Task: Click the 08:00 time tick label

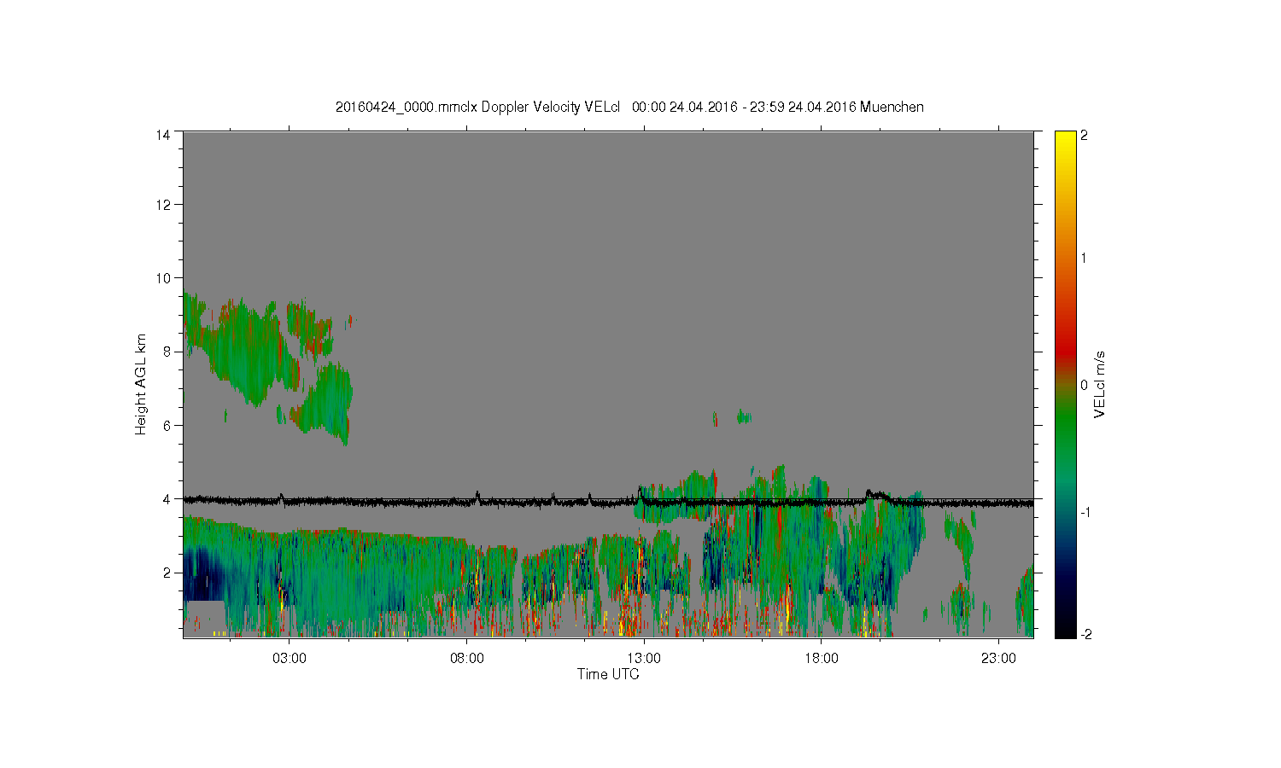Action: (x=467, y=659)
